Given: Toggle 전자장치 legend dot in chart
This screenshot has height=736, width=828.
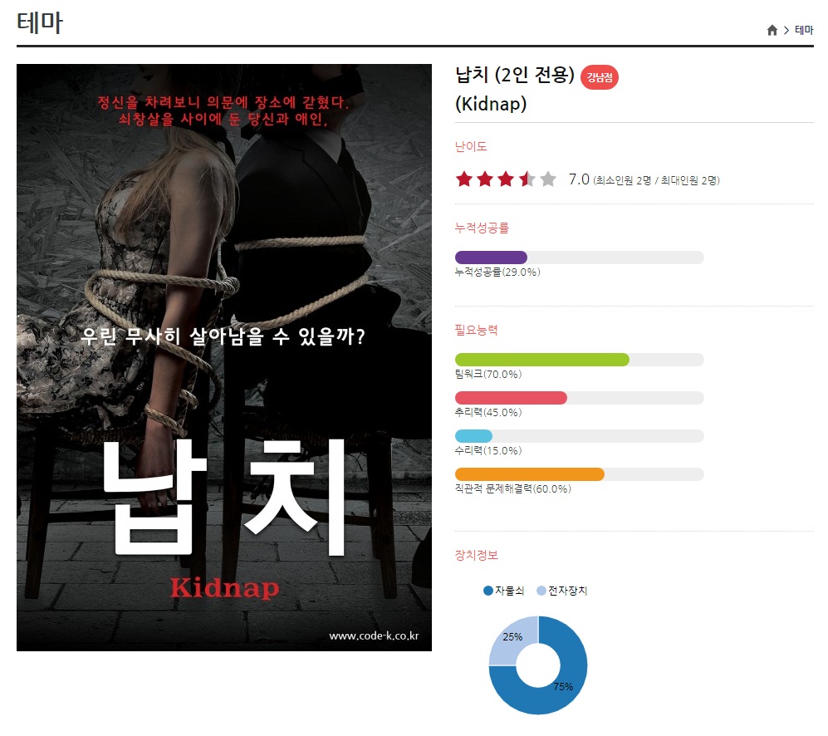Looking at the screenshot, I should pos(541,591).
